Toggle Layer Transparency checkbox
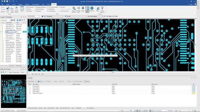 pos(8,72)
